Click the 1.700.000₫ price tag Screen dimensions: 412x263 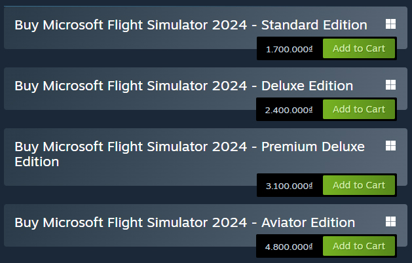tap(290, 49)
